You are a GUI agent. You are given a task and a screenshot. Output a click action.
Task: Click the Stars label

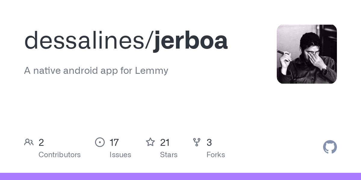coord(169,155)
